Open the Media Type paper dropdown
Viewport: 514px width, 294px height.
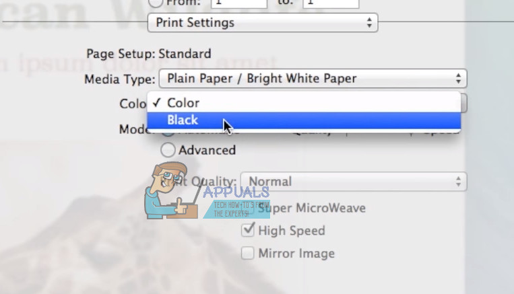313,78
